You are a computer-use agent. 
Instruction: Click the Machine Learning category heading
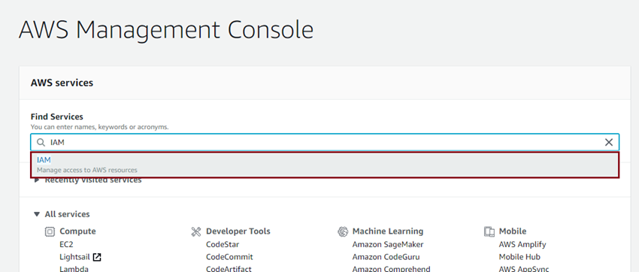pyautogui.click(x=388, y=231)
